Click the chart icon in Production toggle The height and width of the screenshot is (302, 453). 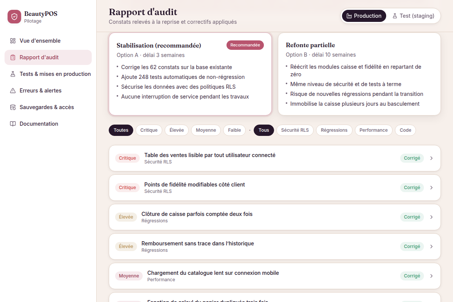(349, 16)
